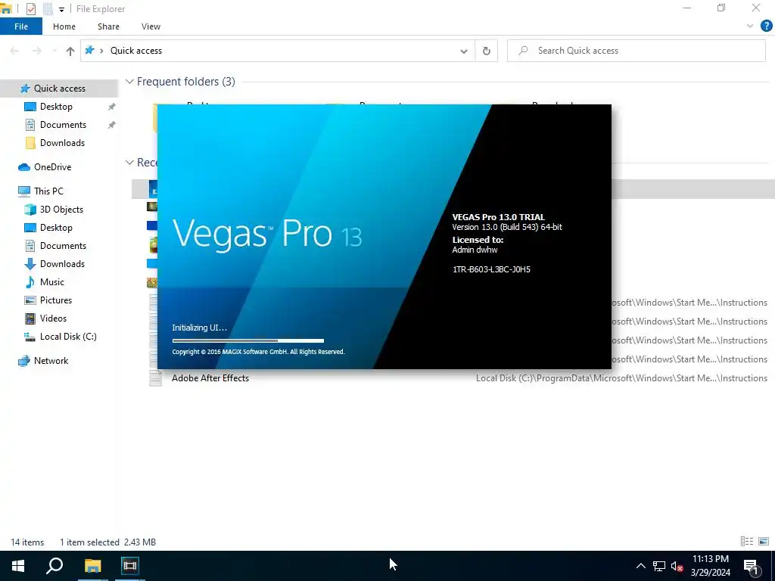Click the Search Quick access field
775x581 pixels.
(636, 51)
